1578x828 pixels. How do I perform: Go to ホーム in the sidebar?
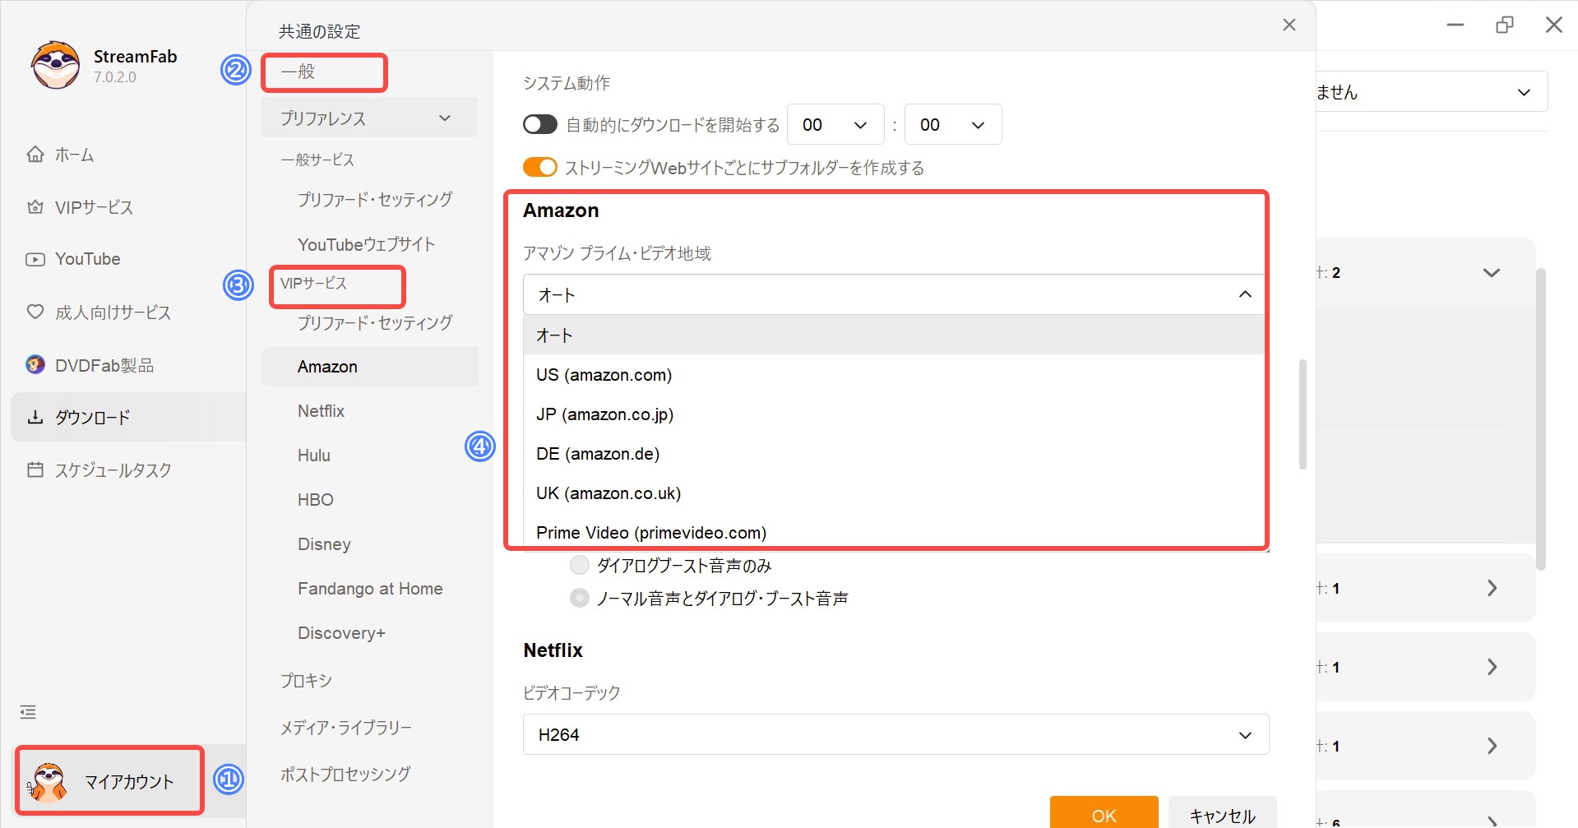tap(74, 155)
